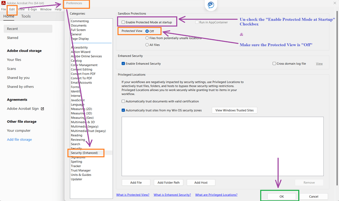This screenshot has width=339, height=201.
Task: Switch to the Home tab
Action: click(9, 16)
